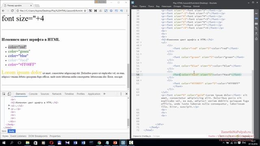Open Properties pane tab in DevTools
This screenshot has width=260, height=146.
[x=55, y=136]
